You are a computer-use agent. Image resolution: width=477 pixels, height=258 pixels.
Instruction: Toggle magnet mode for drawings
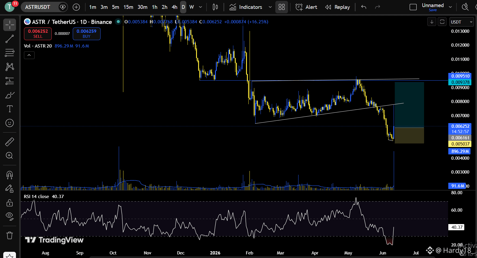point(9,175)
